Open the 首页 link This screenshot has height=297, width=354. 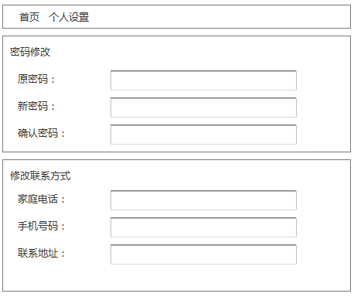click(x=29, y=17)
